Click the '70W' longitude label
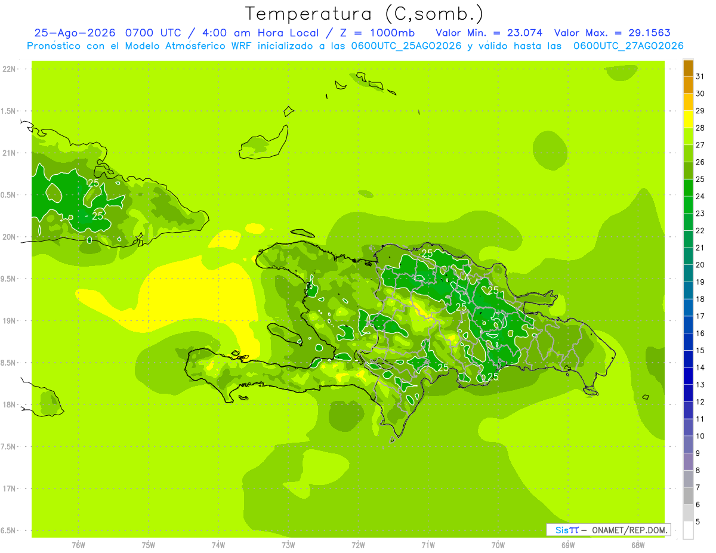 click(x=498, y=545)
